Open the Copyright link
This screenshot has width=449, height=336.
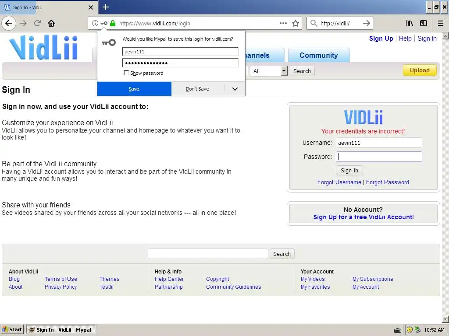tap(217, 279)
